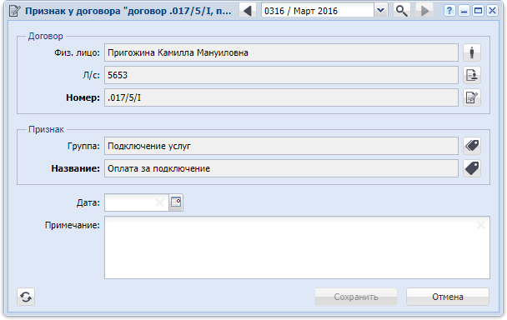This screenshot has height=320, width=507.
Task: Open the account card icon beside Л/с
Action: coord(472,75)
